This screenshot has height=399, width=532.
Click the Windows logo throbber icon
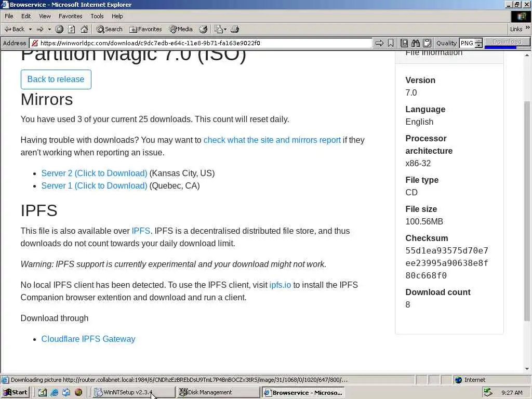[521, 16]
